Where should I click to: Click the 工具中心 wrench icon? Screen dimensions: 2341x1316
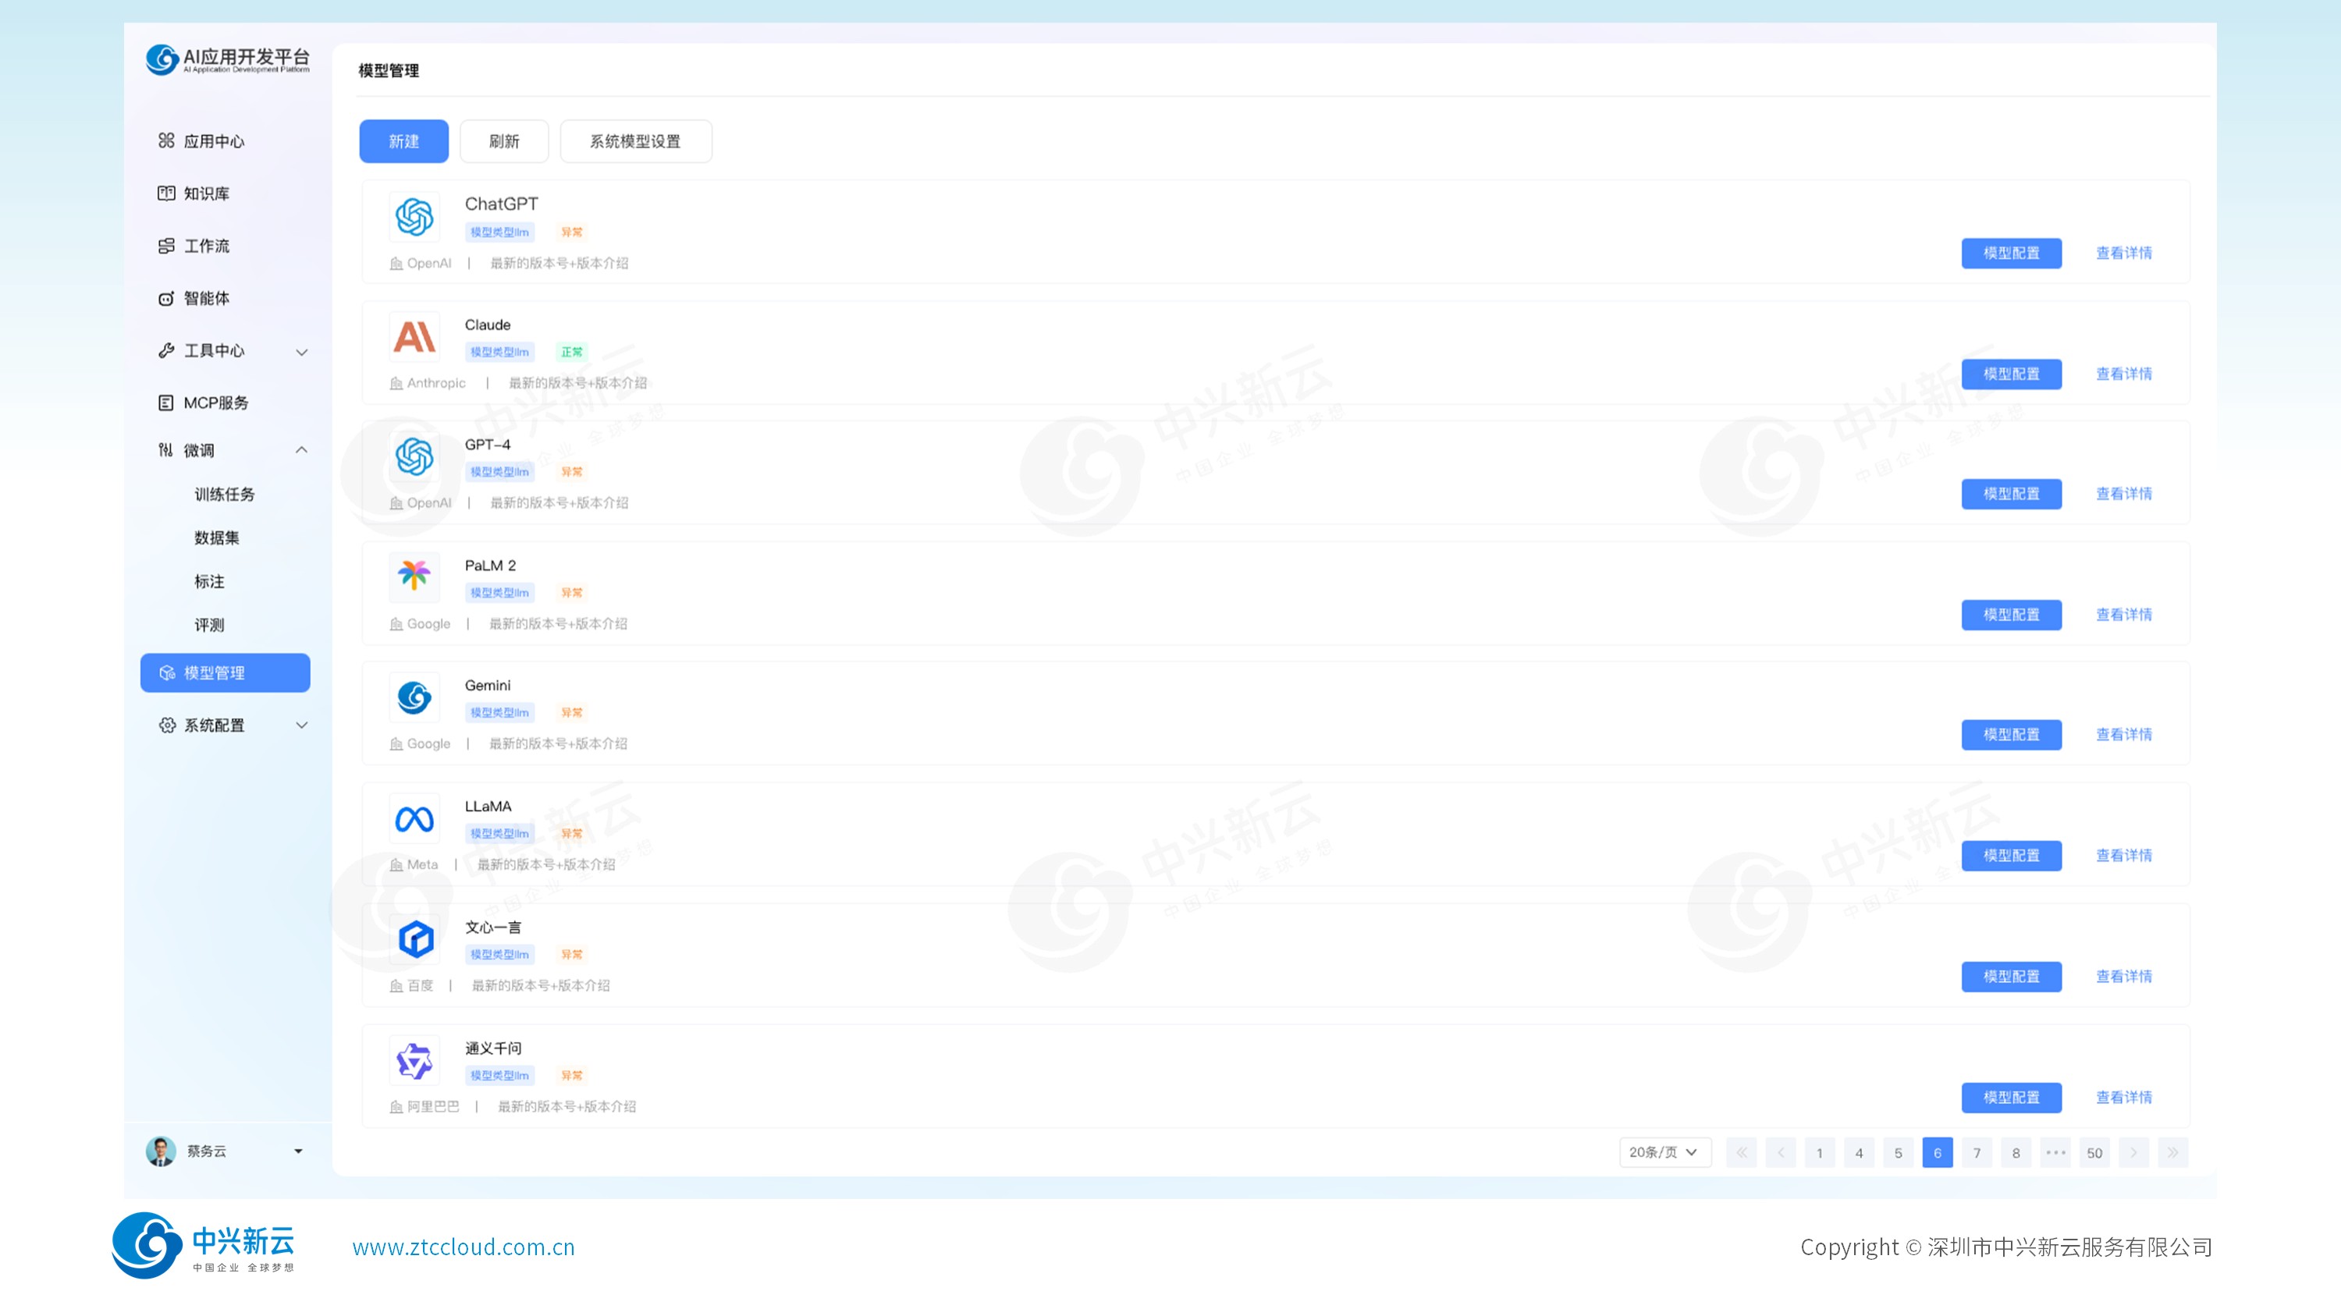point(166,350)
